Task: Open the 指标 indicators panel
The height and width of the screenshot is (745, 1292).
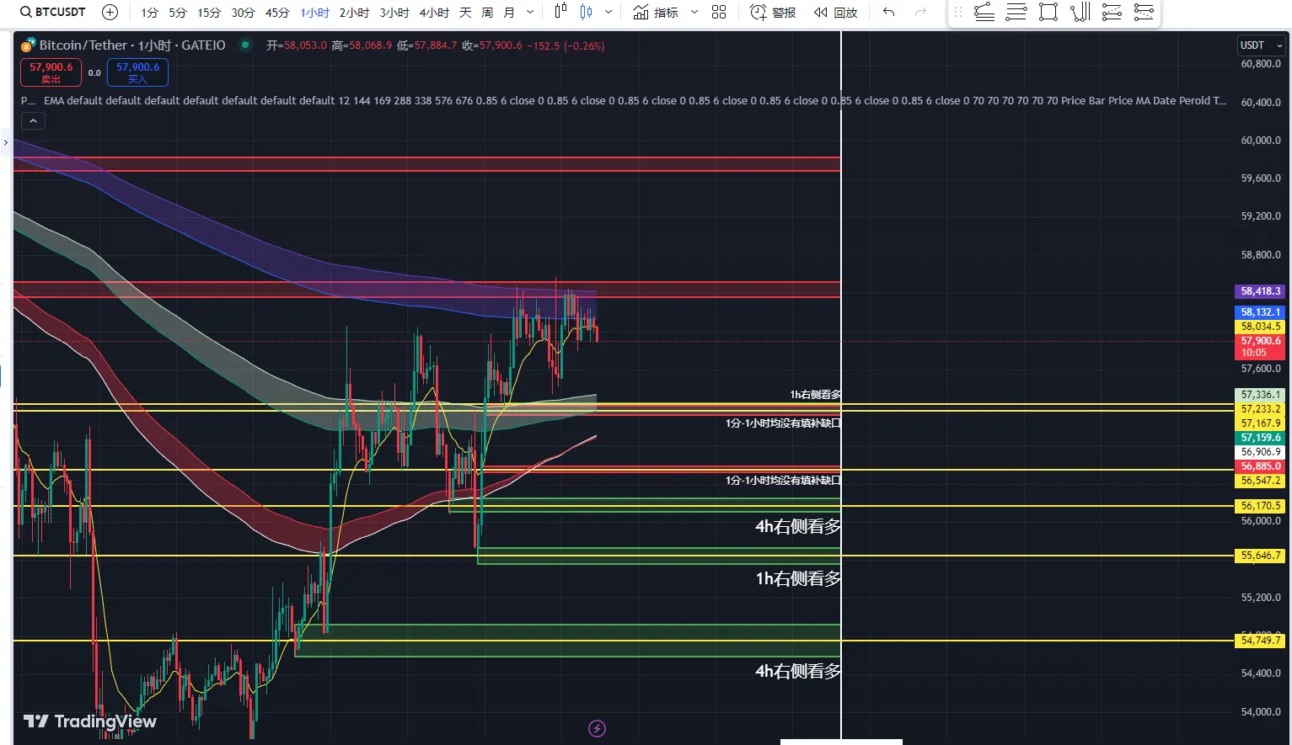Action: tap(656, 12)
